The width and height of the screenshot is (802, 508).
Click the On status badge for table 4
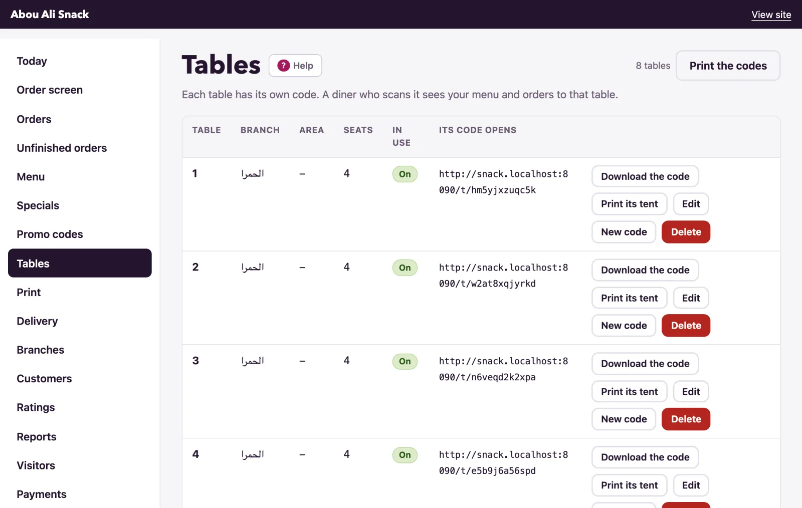click(405, 455)
